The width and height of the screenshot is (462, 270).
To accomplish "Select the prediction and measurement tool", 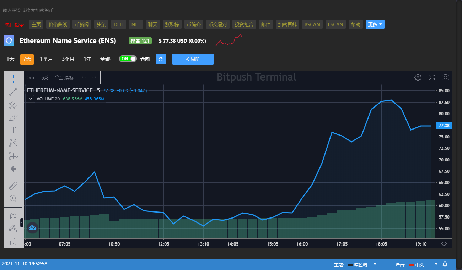I will click(13, 156).
